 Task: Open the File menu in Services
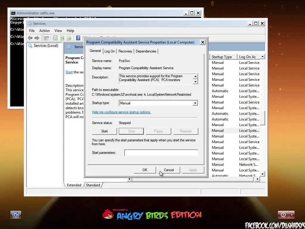pyautogui.click(x=32, y=31)
